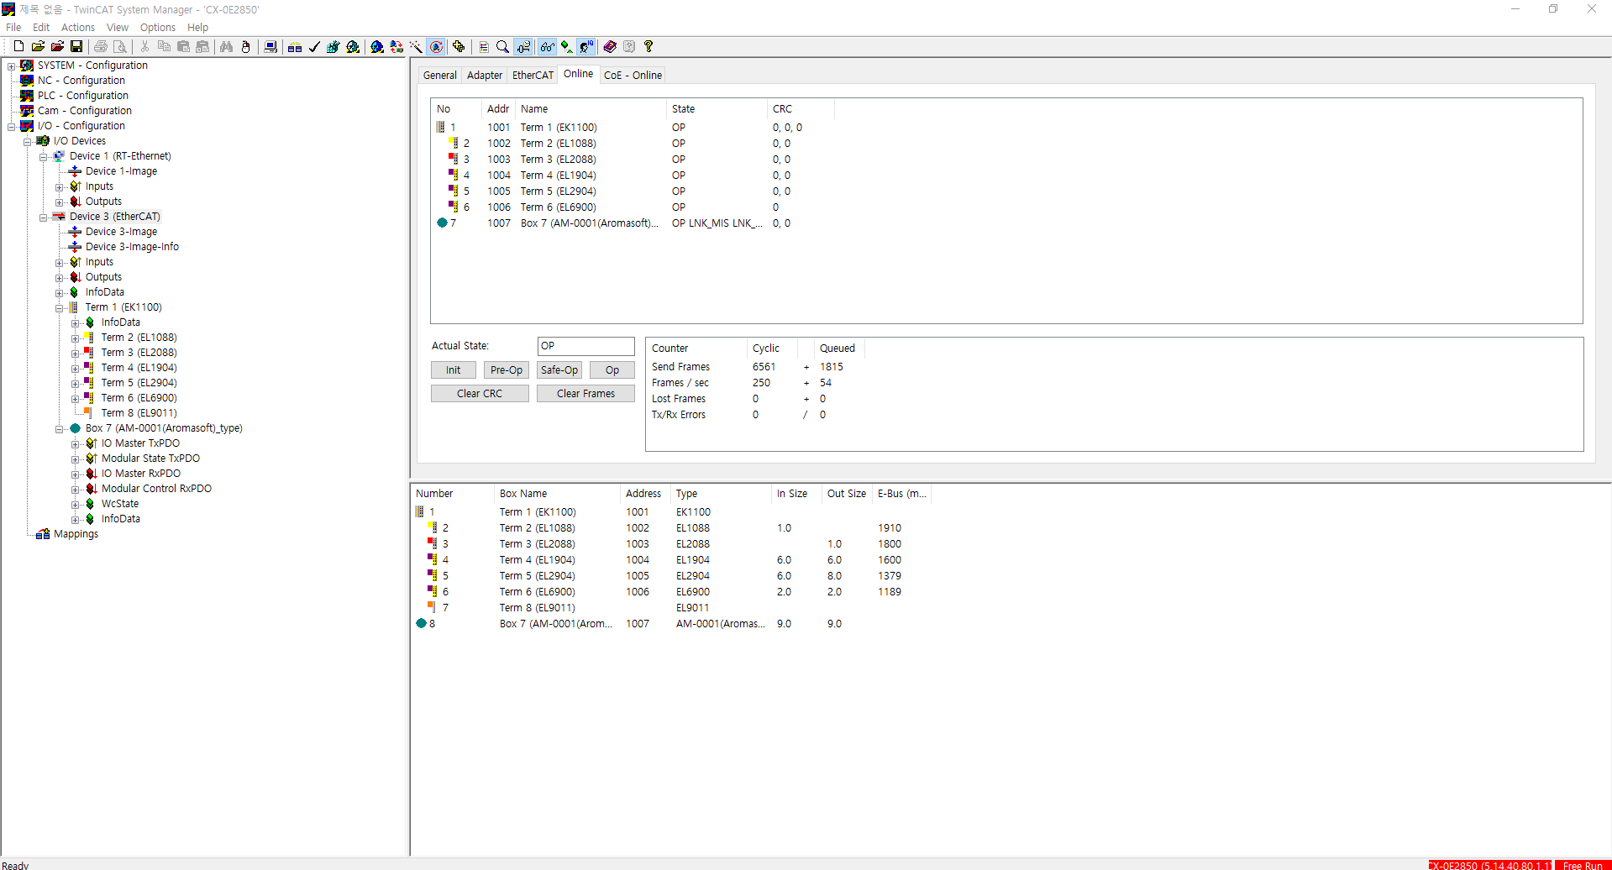1612x870 pixels.
Task: Open the Edit menu
Action: [x=41, y=28]
